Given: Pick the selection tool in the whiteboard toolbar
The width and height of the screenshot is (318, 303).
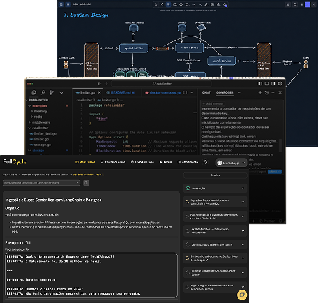Looking at the screenshot, I should [x=169, y=4].
